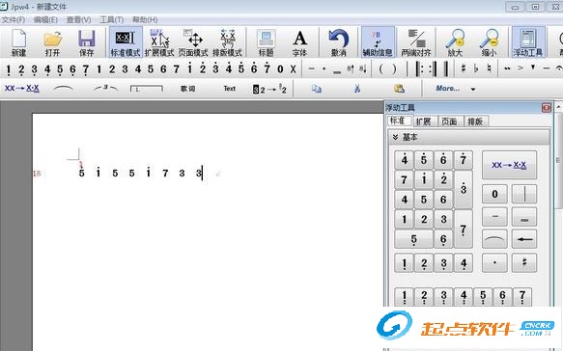The image size is (563, 351).
Task: Click wide low 5 key in floating panel
Action: tap(413, 239)
